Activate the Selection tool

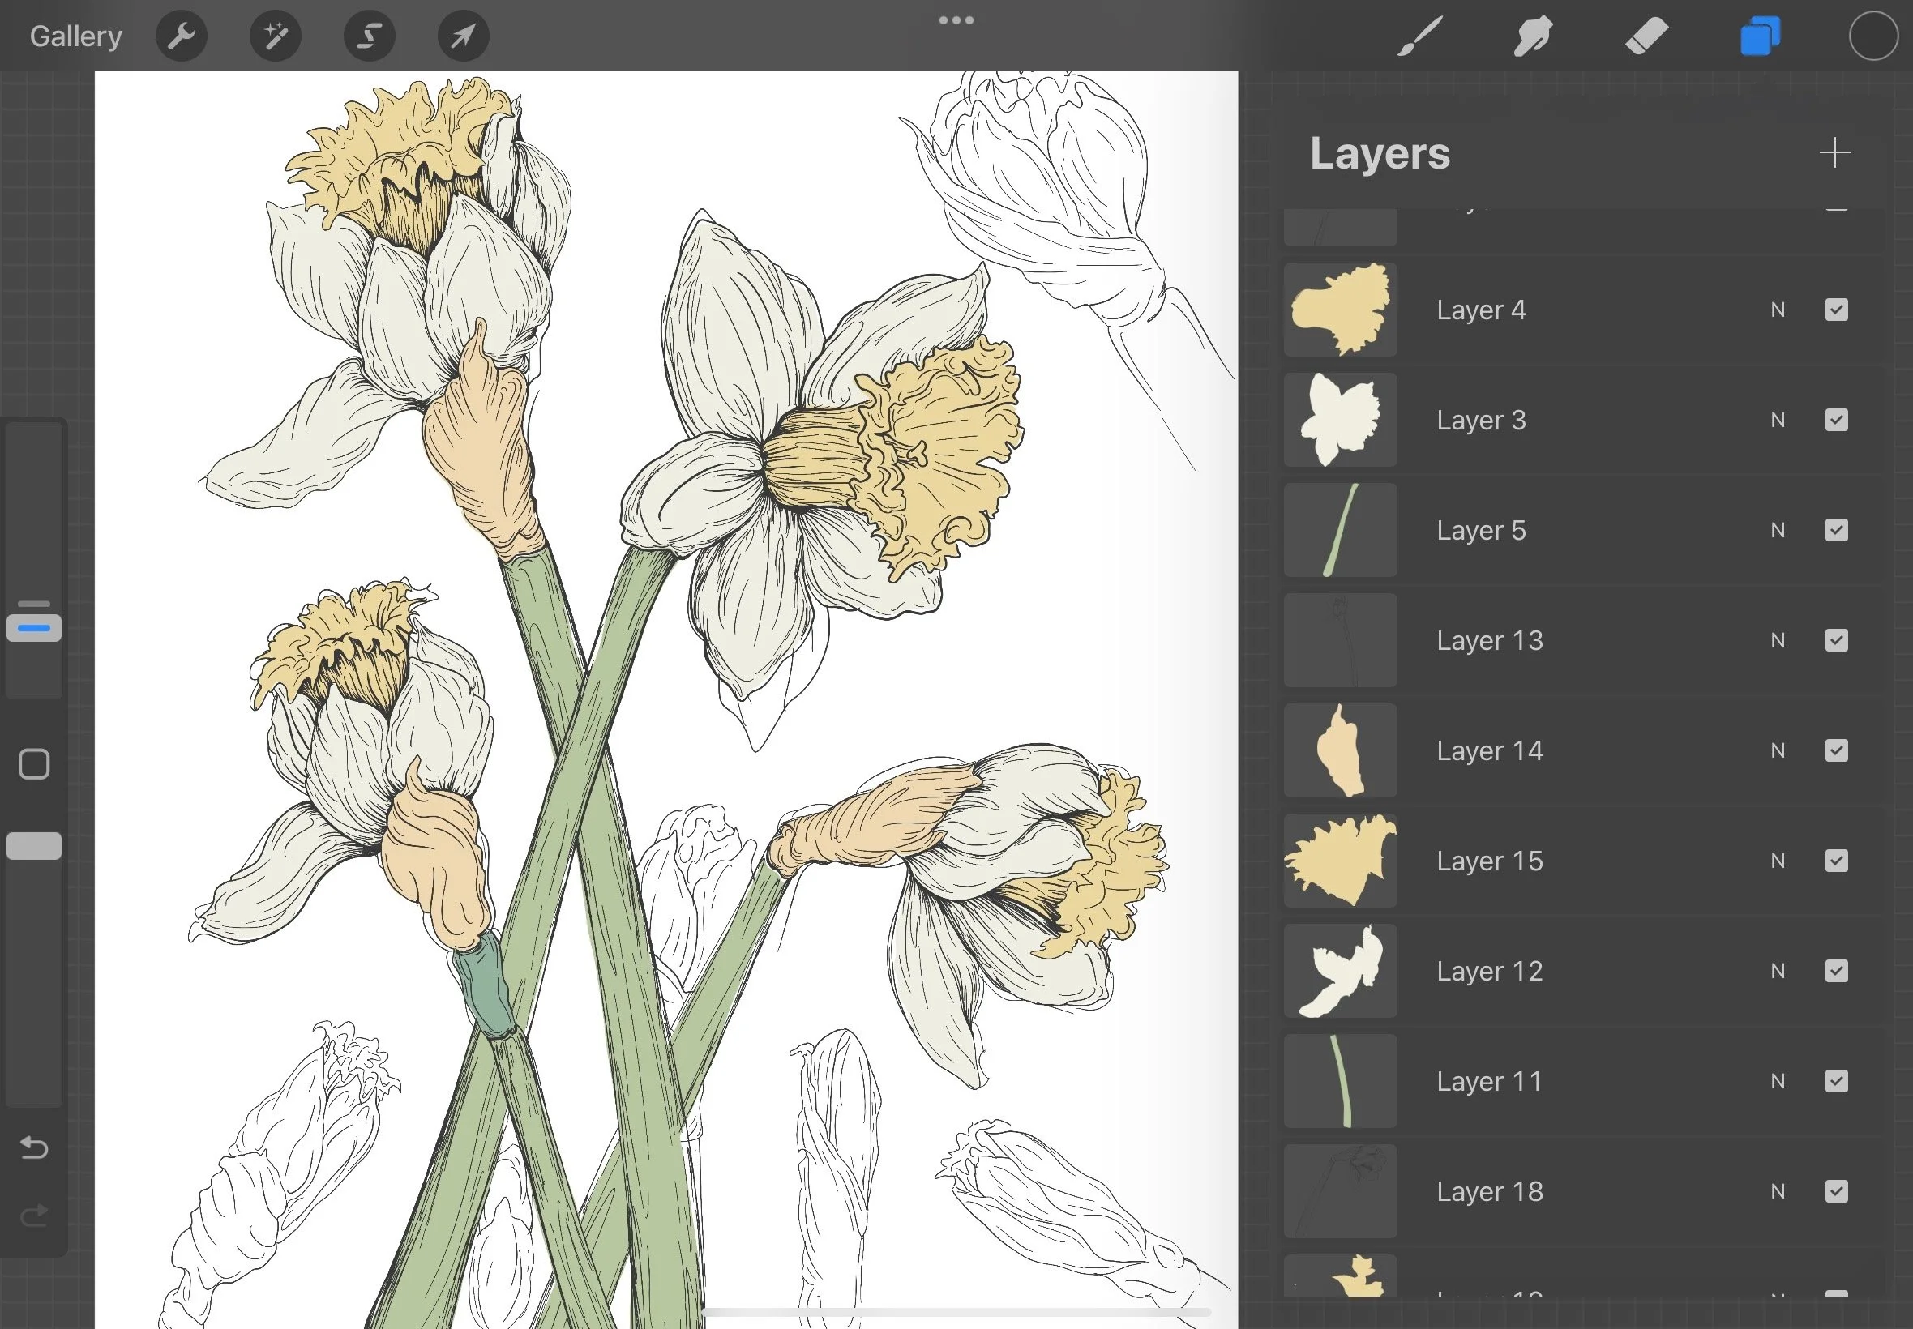click(x=370, y=36)
